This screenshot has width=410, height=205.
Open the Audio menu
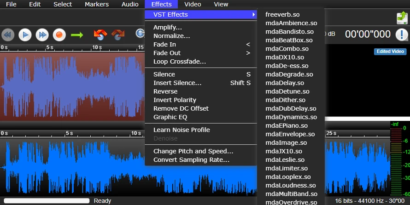click(x=129, y=4)
